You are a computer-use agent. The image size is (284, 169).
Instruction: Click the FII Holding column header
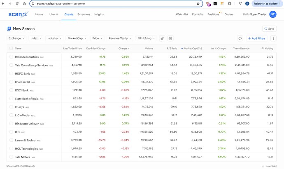(268, 48)
